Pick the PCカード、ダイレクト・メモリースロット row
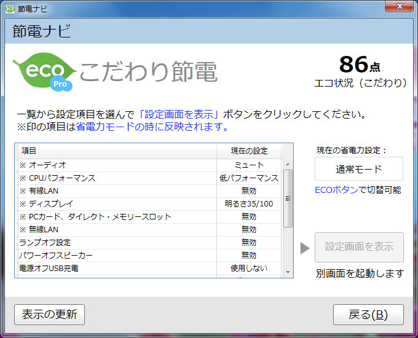The width and height of the screenshot is (418, 338). (117, 217)
